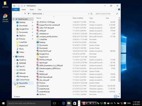Sort by the Date modified column header
Viewport: 142px width, 106px height.
point(78,18)
